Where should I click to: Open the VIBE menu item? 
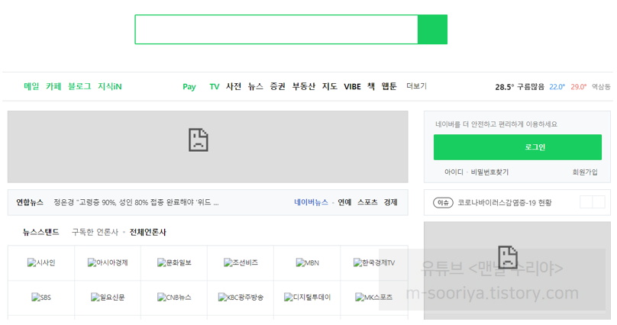(x=352, y=86)
